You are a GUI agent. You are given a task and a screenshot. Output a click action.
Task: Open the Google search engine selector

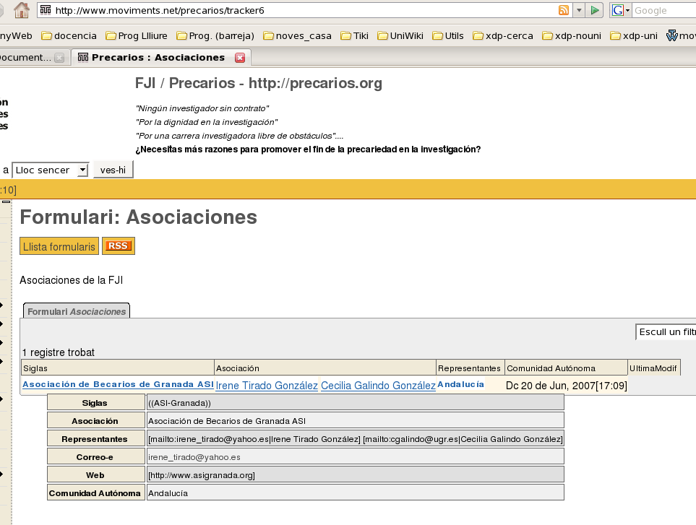click(x=621, y=10)
